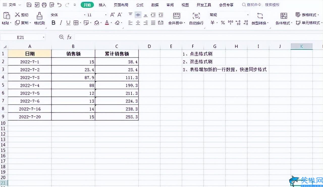Open the Developer Tools (开发工具) tab

click(204, 5)
